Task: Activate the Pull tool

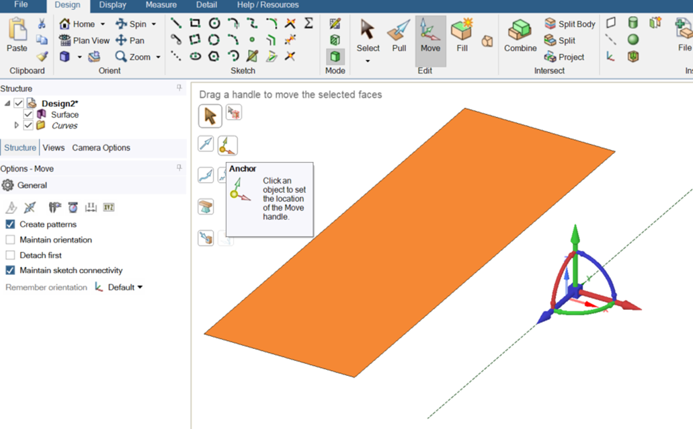Action: [399, 36]
